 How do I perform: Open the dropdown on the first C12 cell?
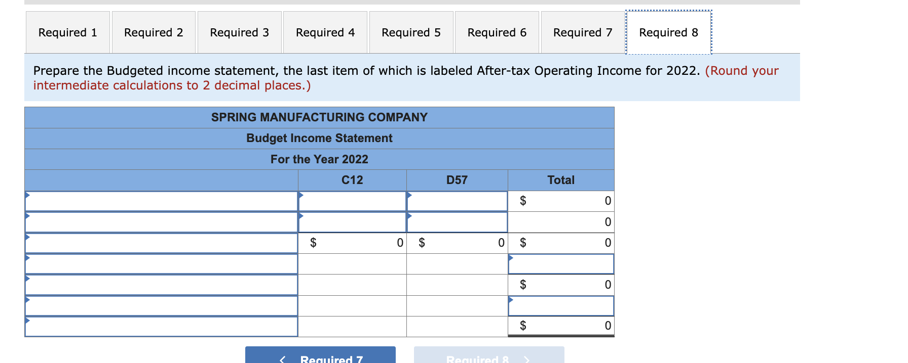352,201
